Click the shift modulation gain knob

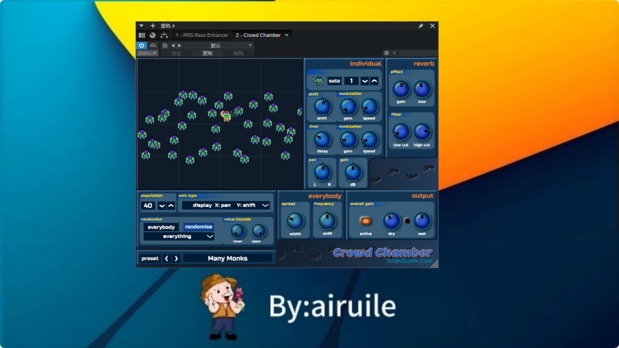pyautogui.click(x=348, y=107)
